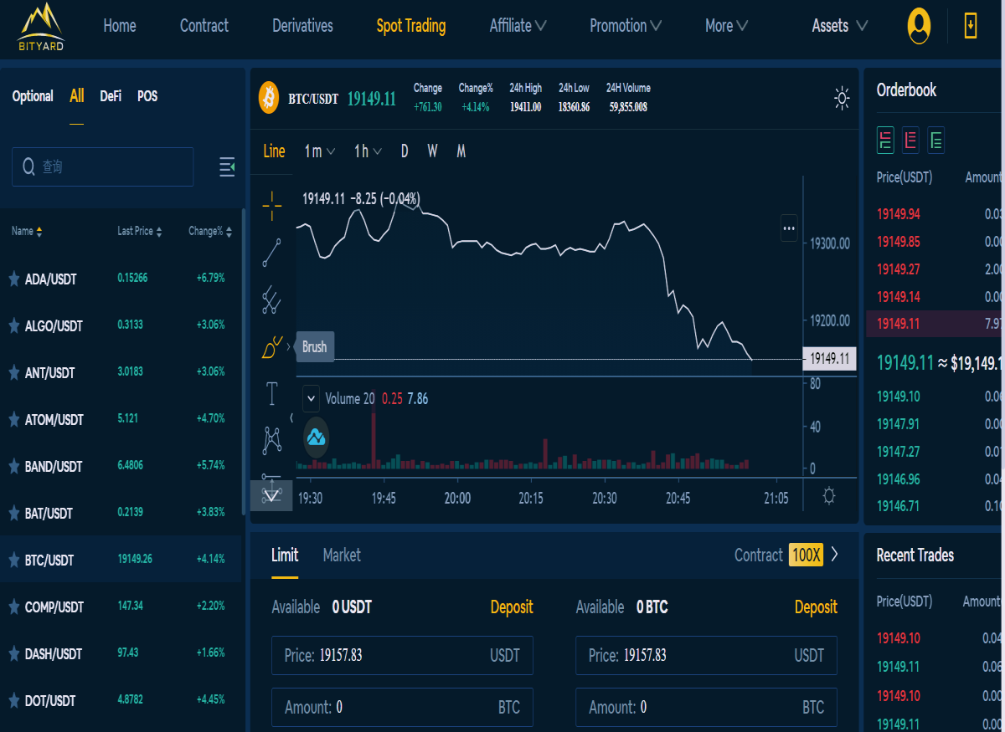Open the More dropdown menu
This screenshot has width=1005, height=732.
click(x=726, y=26)
